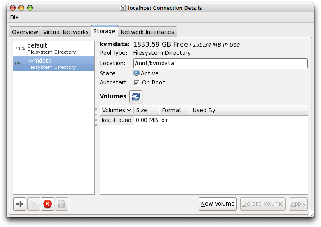Image resolution: width=321 pixels, height=227 pixels.
Task: Toggle Autostart On Boot checkbox
Action: click(x=137, y=82)
